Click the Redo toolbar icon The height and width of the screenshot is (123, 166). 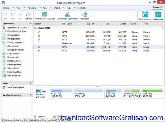[13, 14]
